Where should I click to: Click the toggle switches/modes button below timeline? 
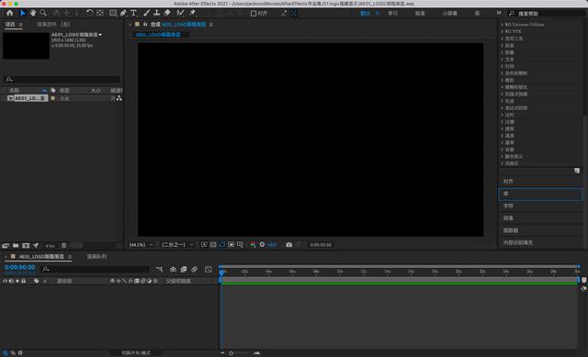[x=136, y=353]
